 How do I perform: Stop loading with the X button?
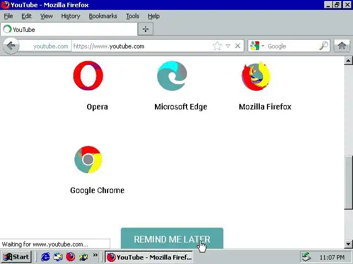point(238,46)
